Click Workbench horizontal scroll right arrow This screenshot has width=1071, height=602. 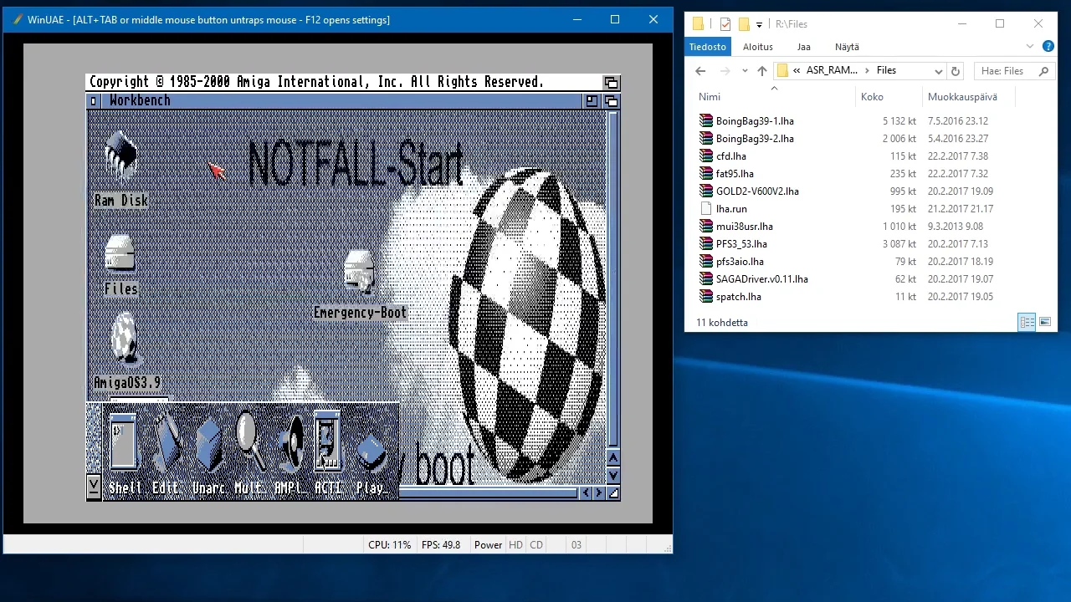[598, 493]
